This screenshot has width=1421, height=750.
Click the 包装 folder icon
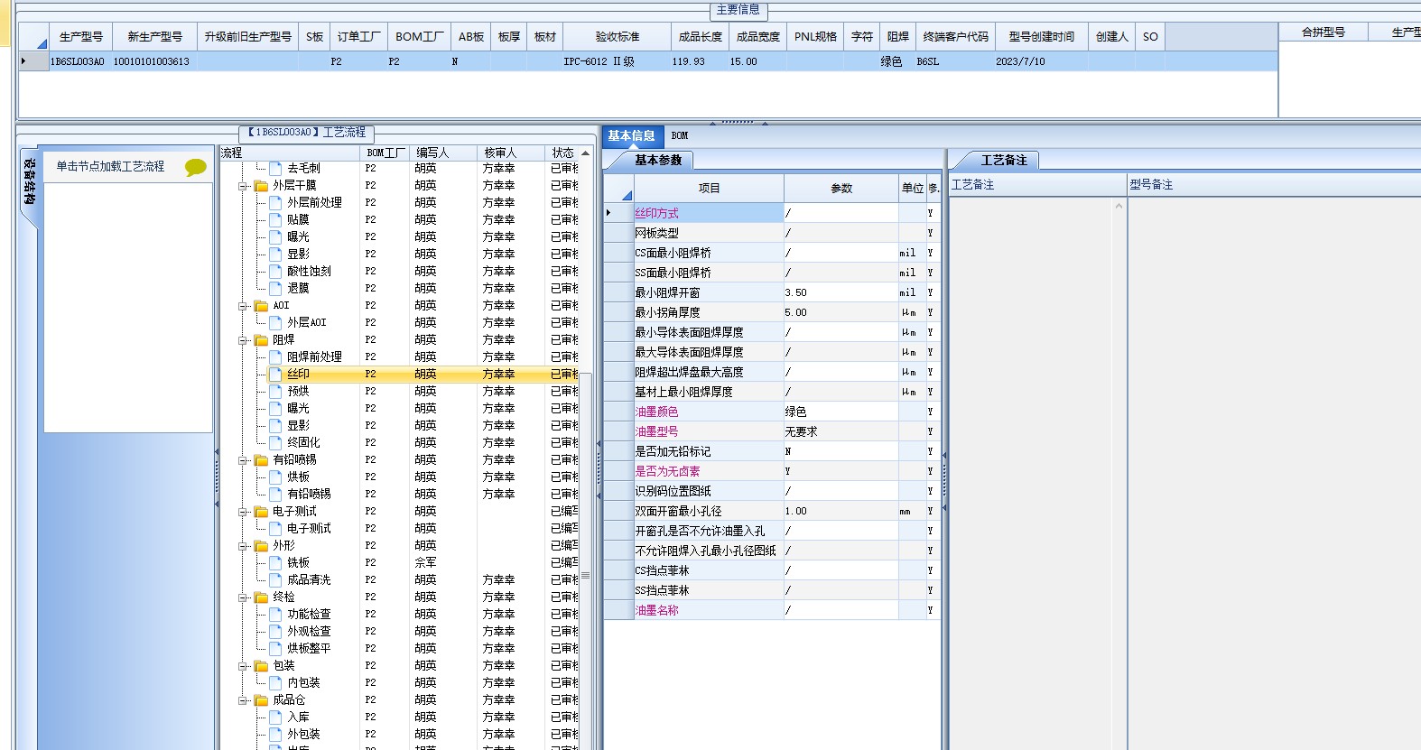(x=261, y=666)
